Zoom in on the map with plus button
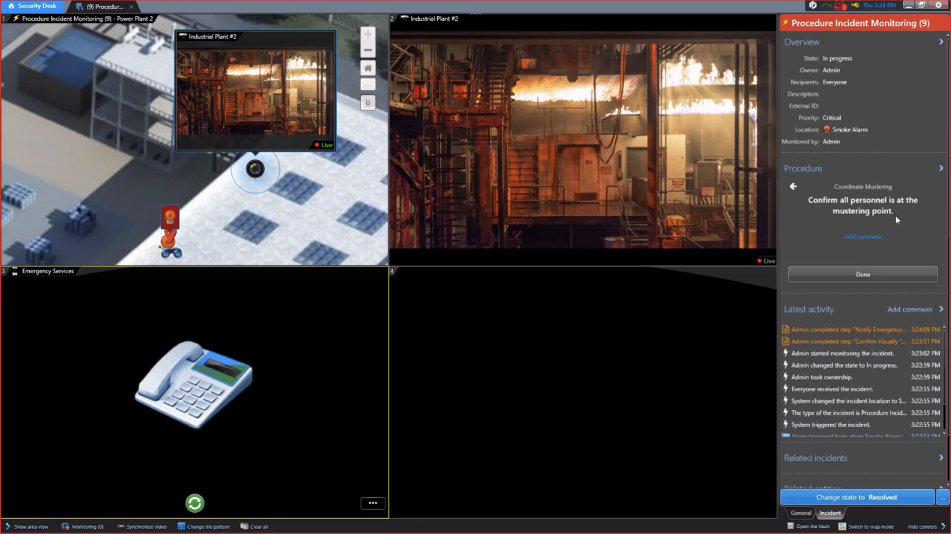 coord(367,34)
